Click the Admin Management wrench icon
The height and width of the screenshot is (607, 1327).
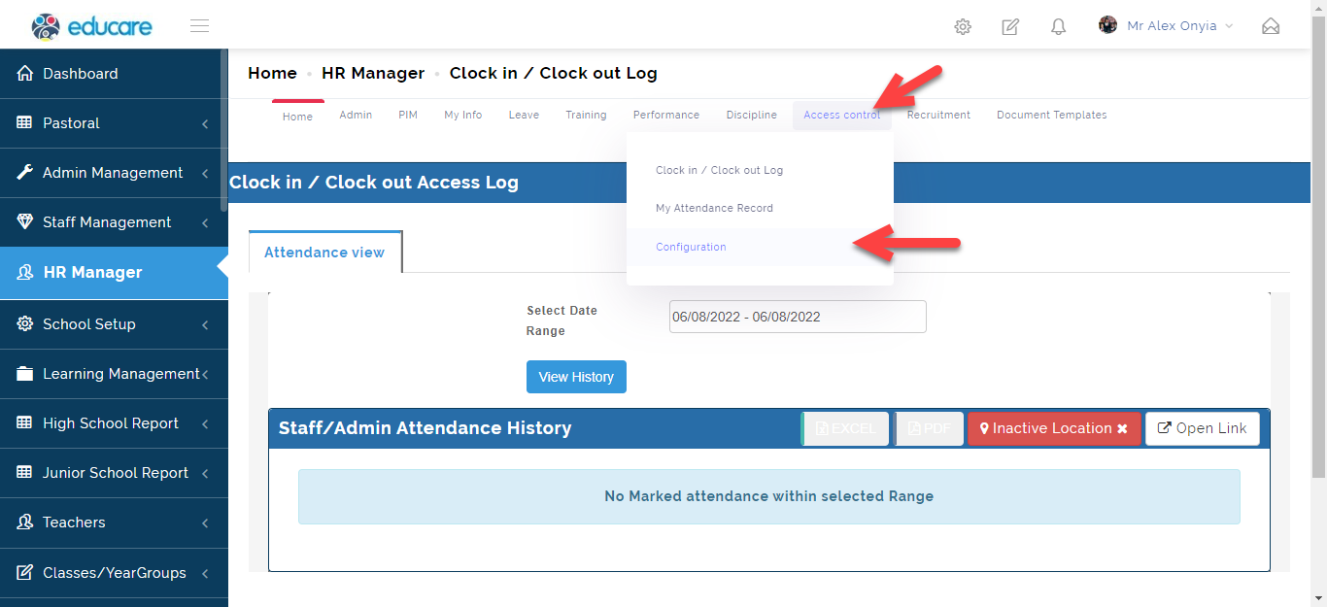(25, 172)
